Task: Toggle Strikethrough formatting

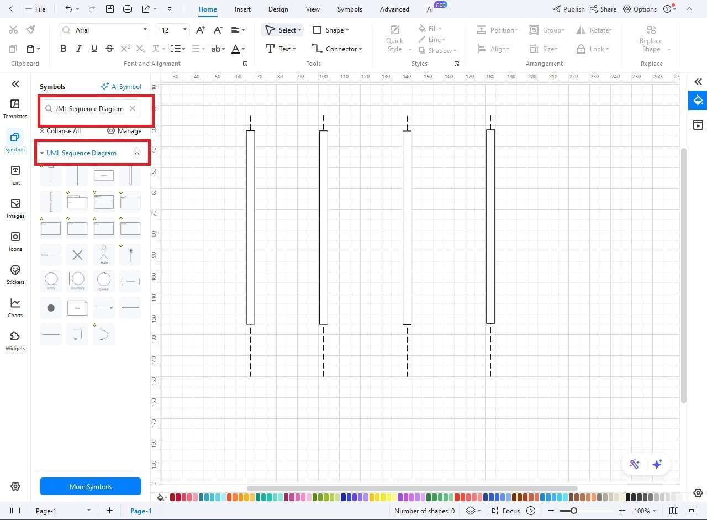Action: tap(109, 49)
